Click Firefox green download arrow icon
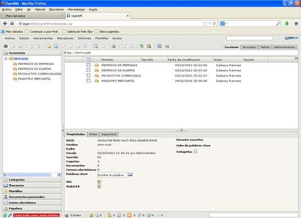This screenshot has width=301, height=218. tap(287, 24)
